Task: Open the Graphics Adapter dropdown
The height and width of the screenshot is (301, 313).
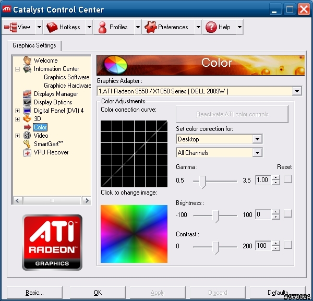Action: coord(297,91)
